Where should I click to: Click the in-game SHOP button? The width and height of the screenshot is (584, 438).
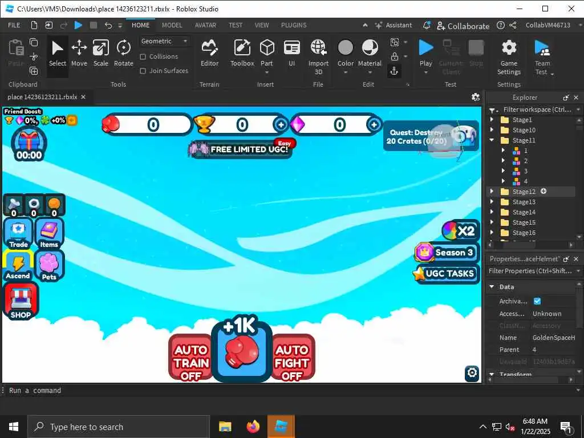tap(21, 301)
